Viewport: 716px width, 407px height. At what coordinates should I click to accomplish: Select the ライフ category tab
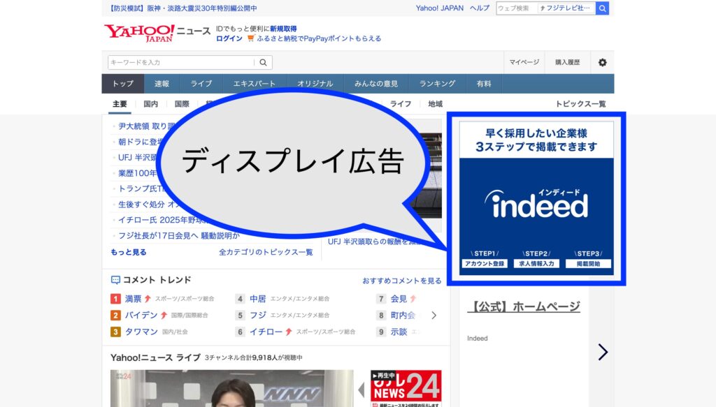[401, 104]
